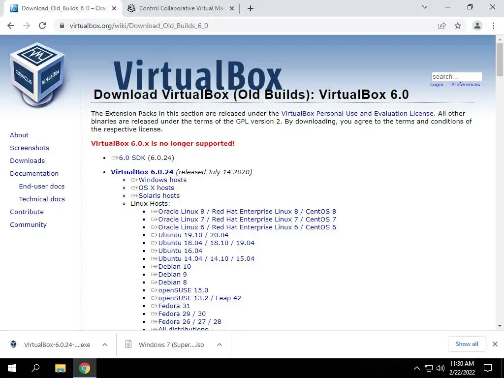The height and width of the screenshot is (378, 504).
Task: Switch to Control Collaborative Virtual Machine tab
Action: pyautogui.click(x=181, y=8)
